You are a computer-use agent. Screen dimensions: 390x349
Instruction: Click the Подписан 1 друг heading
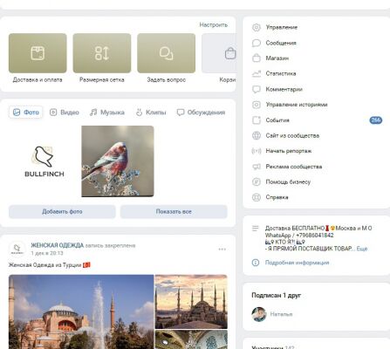point(276,295)
